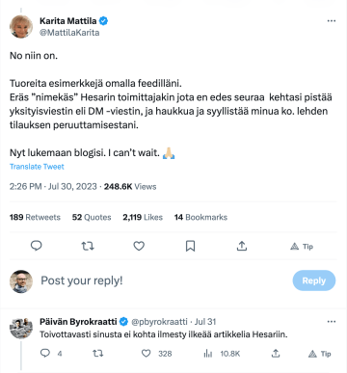Share the main tweet via share icon
The height and width of the screenshot is (373, 347).
tap(242, 246)
